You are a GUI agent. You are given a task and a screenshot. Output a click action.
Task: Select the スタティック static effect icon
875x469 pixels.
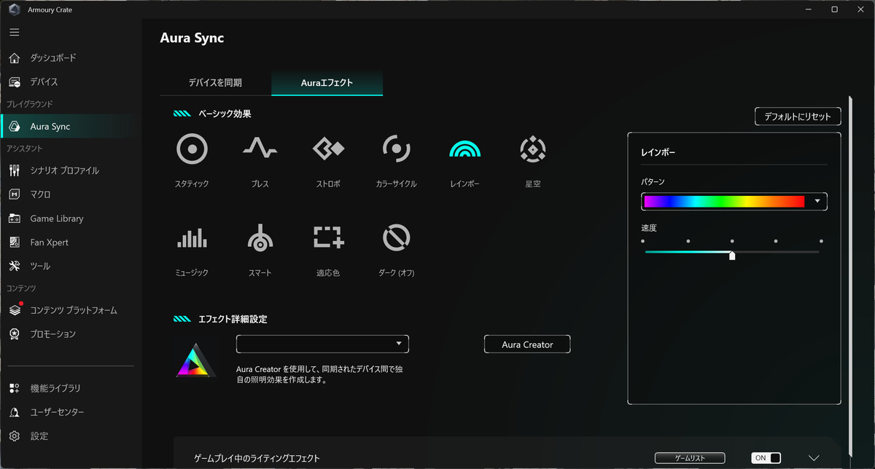coord(192,149)
